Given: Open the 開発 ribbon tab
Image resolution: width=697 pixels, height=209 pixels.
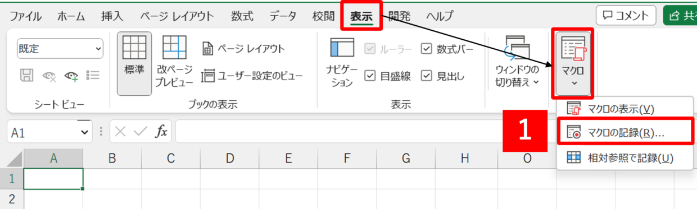Looking at the screenshot, I should tap(400, 16).
